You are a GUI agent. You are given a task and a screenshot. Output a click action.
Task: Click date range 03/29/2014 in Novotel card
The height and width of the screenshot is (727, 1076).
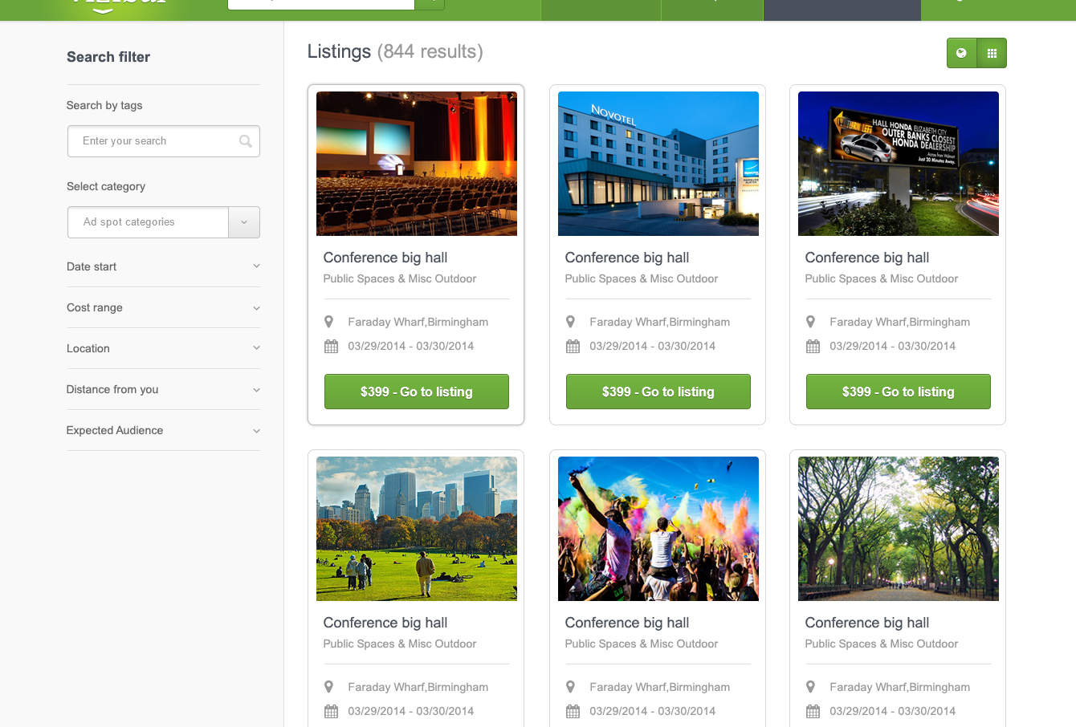pos(653,346)
